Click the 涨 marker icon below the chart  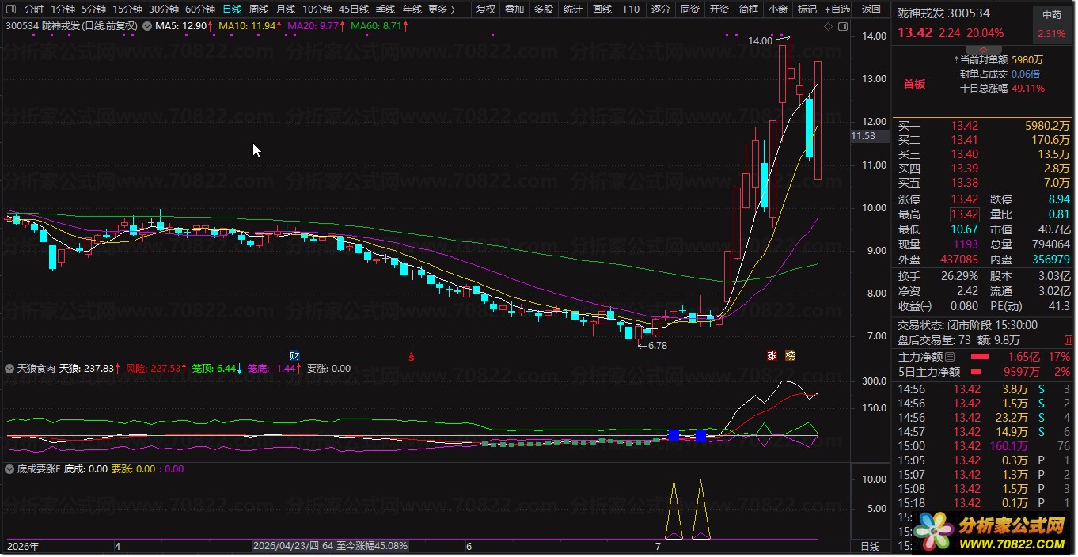click(772, 356)
